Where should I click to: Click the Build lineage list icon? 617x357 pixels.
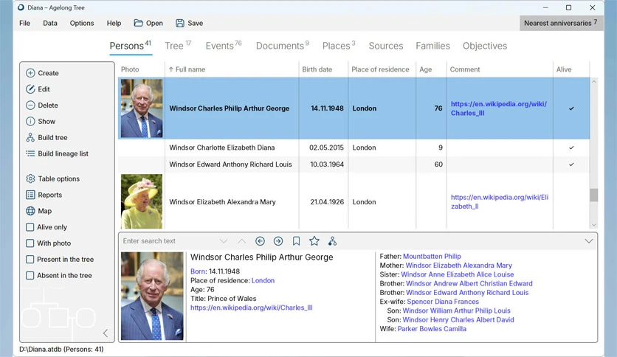[30, 153]
